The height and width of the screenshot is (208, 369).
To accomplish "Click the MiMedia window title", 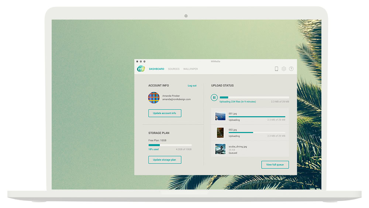I will point(215,61).
